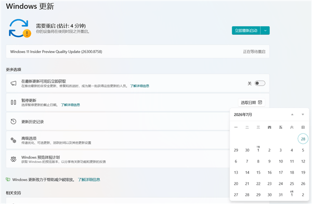Select date 8 in the calendar

pyautogui.click(x=258, y=161)
